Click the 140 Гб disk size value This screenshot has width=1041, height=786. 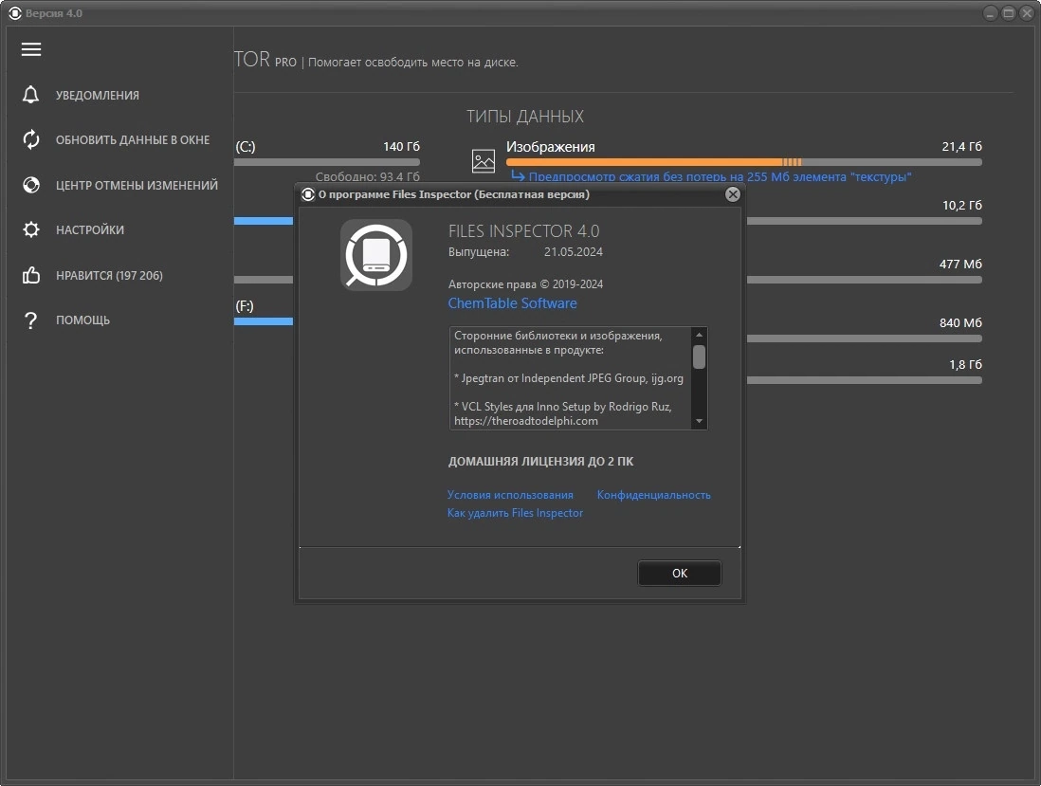pos(402,146)
